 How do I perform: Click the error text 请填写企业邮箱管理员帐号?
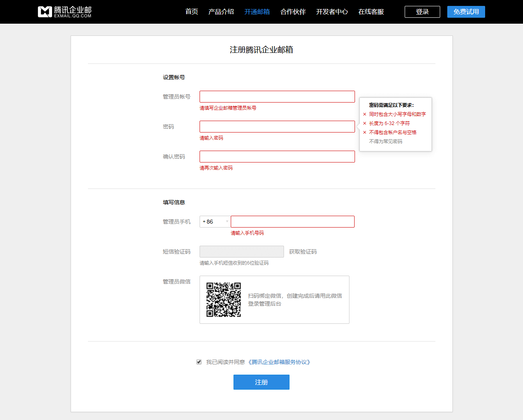point(228,108)
